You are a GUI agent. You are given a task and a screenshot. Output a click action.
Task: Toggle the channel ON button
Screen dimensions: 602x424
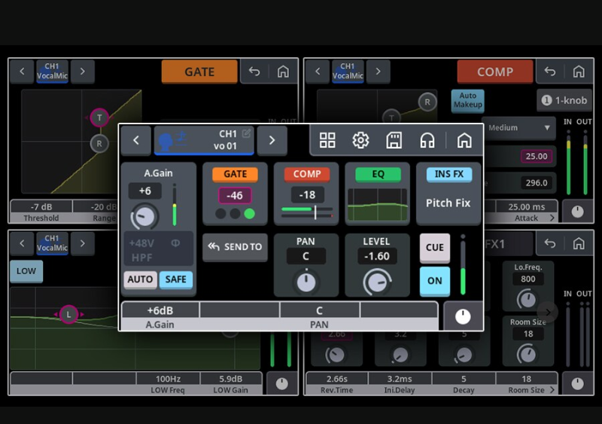pos(435,280)
